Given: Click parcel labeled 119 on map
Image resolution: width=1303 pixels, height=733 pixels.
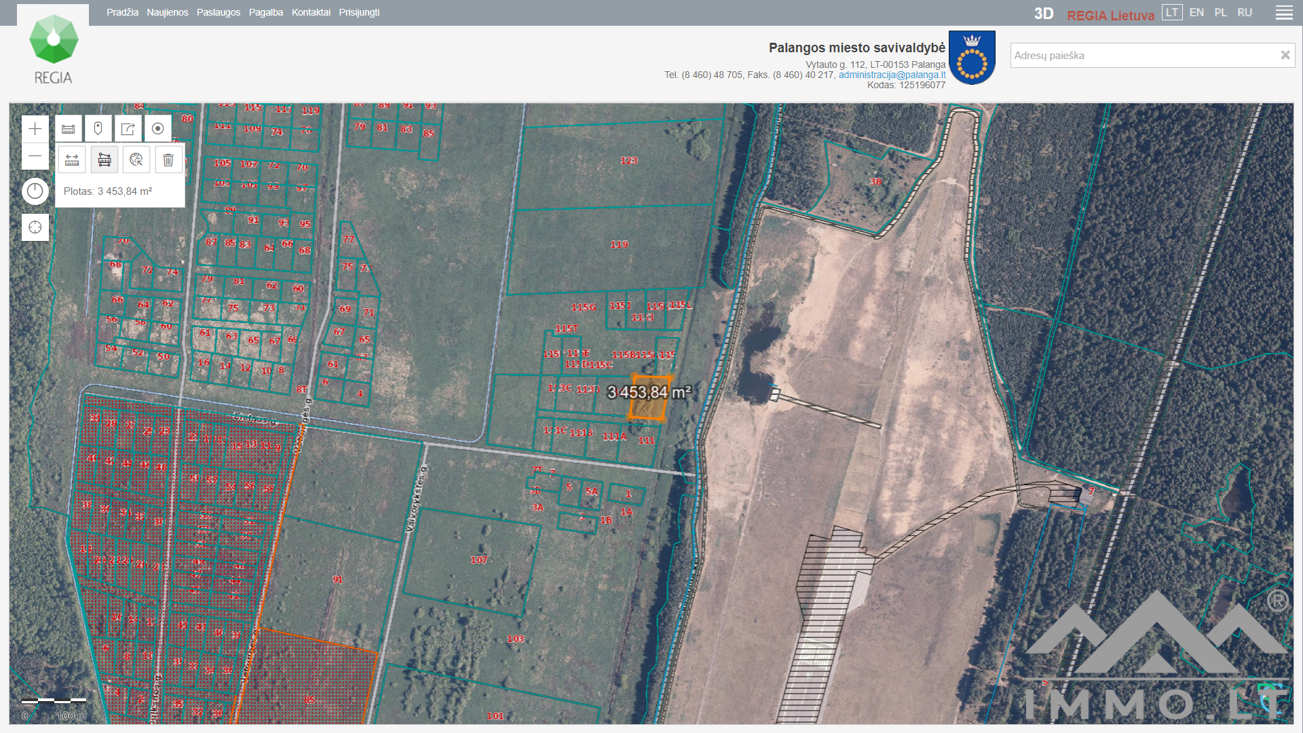Looking at the screenshot, I should pyautogui.click(x=619, y=244).
